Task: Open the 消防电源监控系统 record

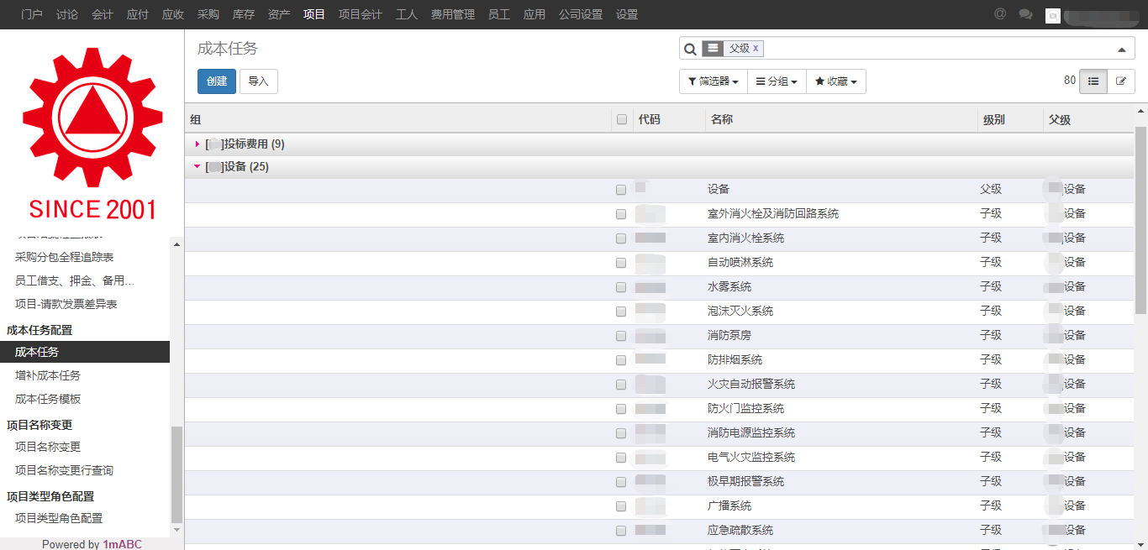Action: (x=751, y=433)
